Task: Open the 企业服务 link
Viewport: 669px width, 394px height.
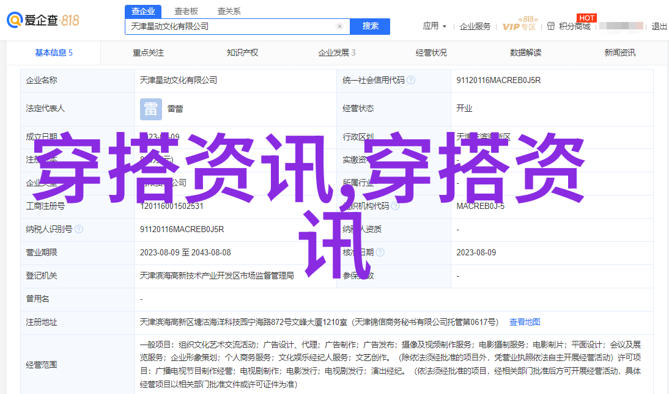Action: (x=475, y=26)
